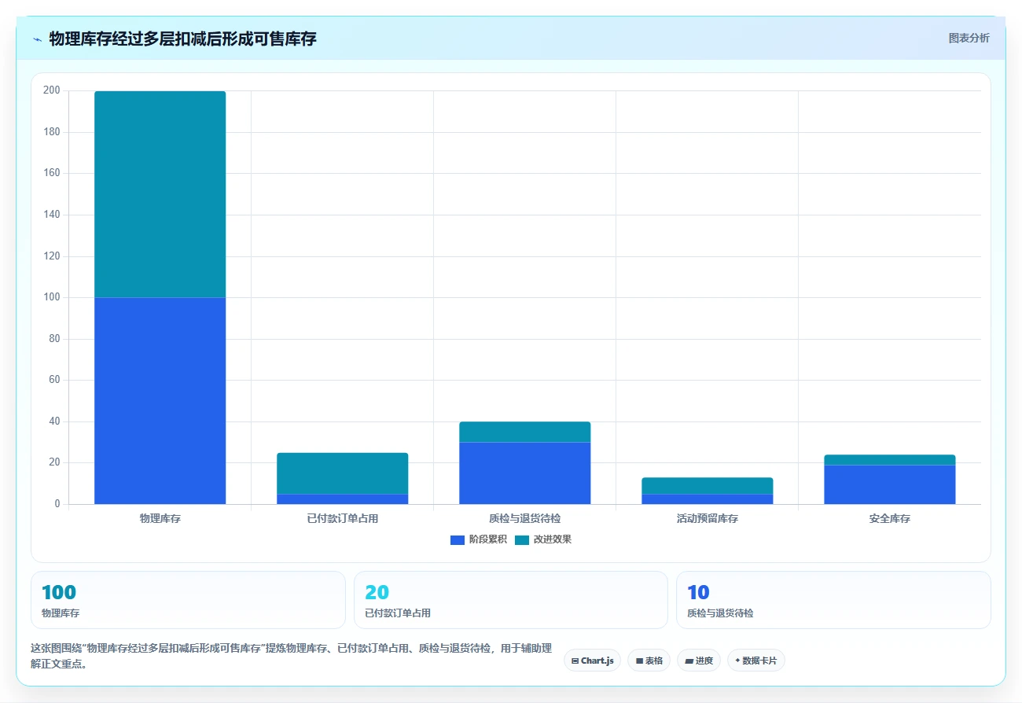Open the 20 已付款订单占用 data card
Image resolution: width=1022 pixels, height=703 pixels.
(511, 600)
